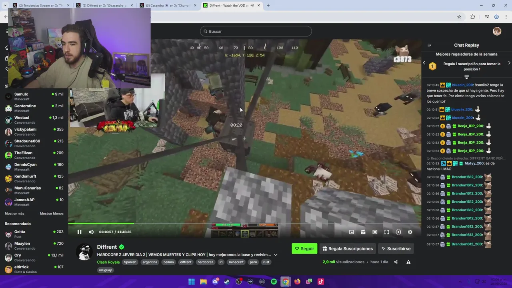This screenshot has height=288, width=512.
Task: Click Matyy_200 username in chat
Action: 474,163
